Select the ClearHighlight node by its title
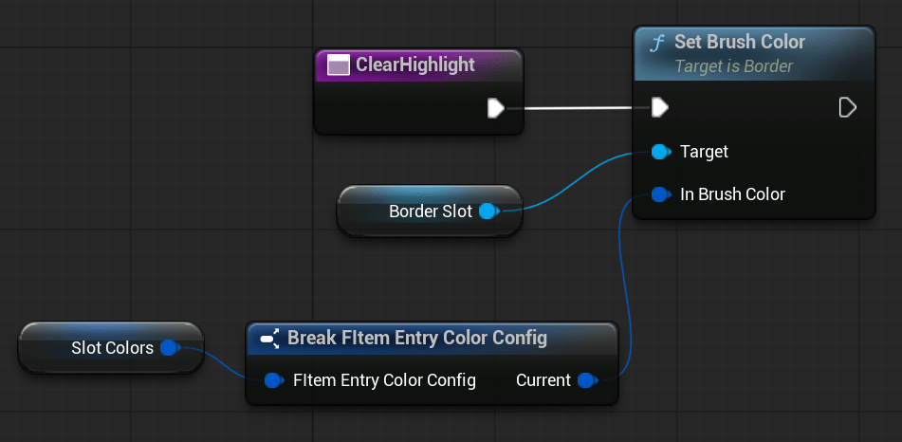902x442 pixels. [414, 65]
